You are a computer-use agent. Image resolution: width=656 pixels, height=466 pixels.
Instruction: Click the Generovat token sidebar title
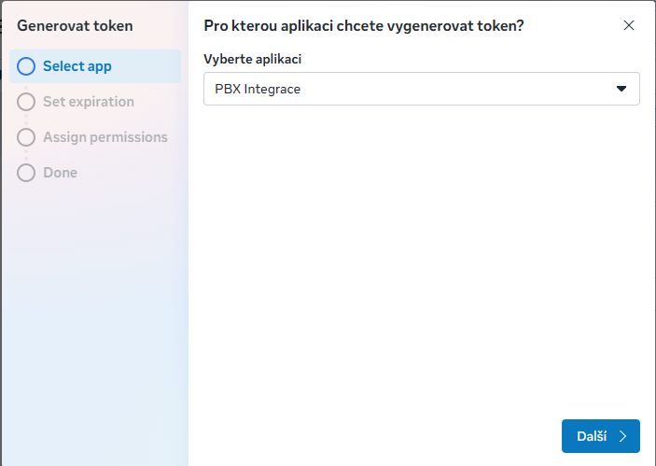pos(75,26)
